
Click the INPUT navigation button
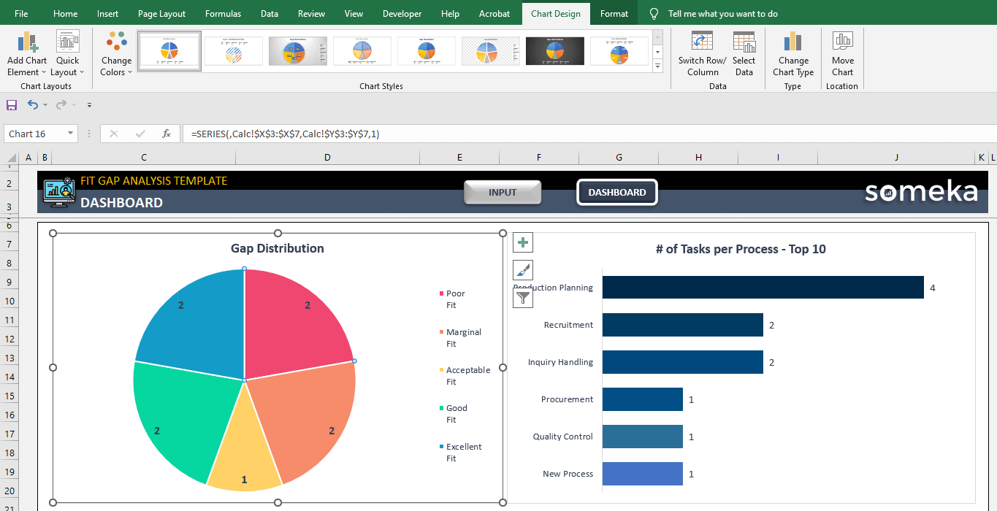pyautogui.click(x=503, y=192)
